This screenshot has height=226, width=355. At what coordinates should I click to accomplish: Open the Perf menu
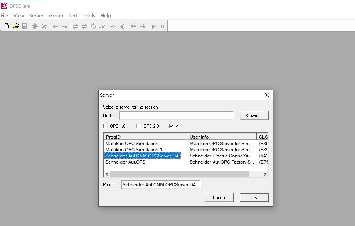tap(73, 16)
